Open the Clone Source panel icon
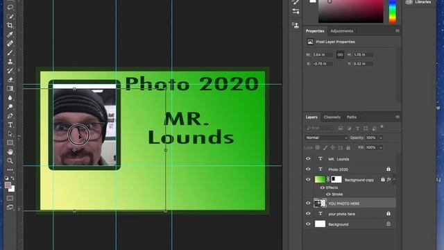Screen dimensions: 444x250 pos(296,25)
